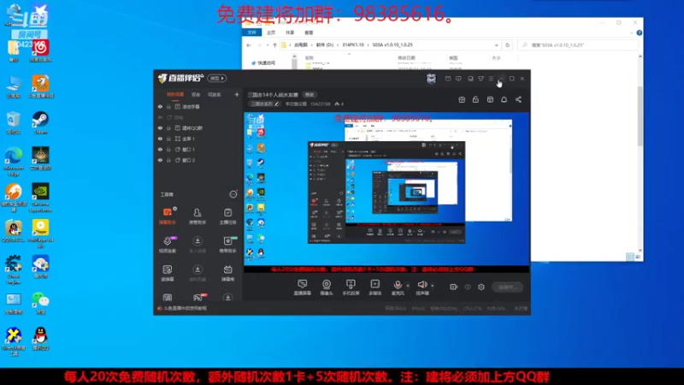The height and width of the screenshot is (385, 684).
Task: Open 共享 tab in File Explorer
Action: 290,33
